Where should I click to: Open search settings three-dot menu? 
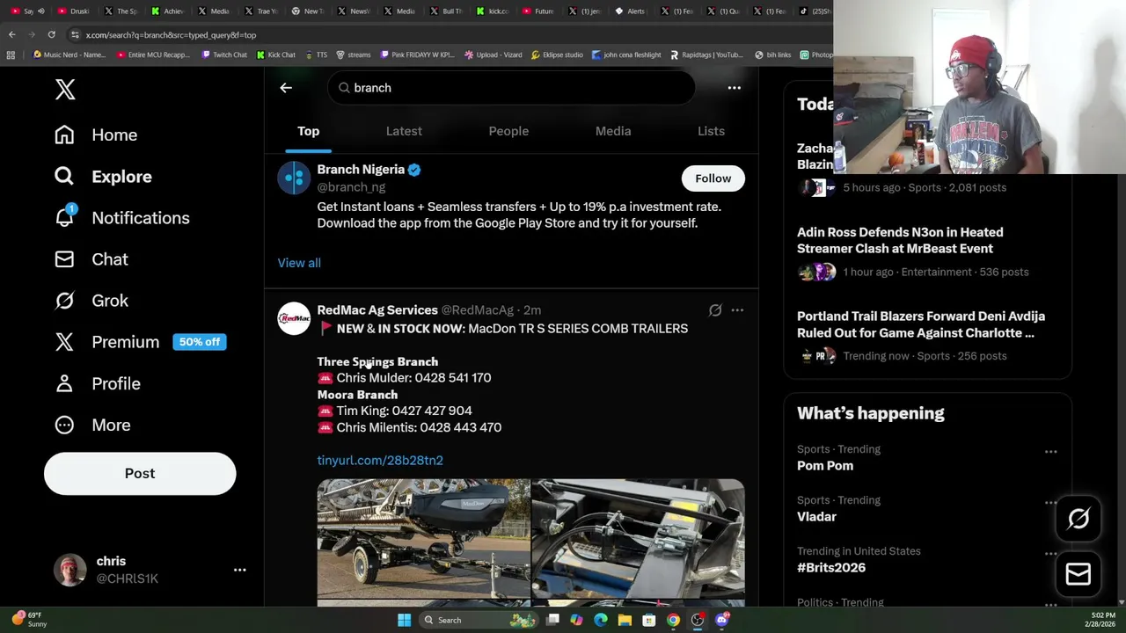coord(734,88)
